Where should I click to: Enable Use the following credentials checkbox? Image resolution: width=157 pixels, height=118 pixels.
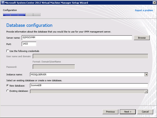[x=8, y=51]
